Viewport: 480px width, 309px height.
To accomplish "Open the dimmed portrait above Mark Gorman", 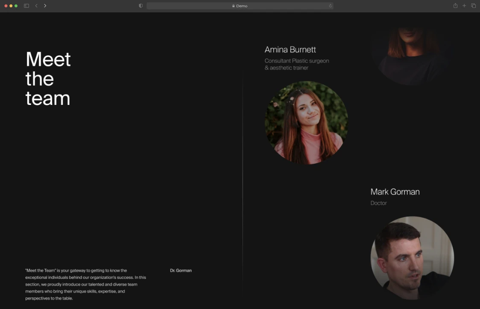I will pos(412,56).
